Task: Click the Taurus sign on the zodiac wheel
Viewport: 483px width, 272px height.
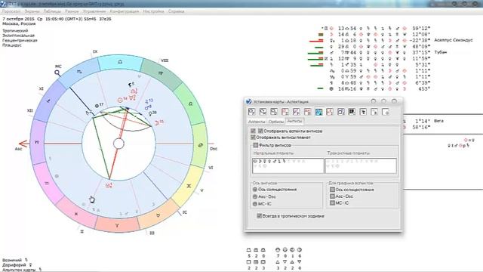Action: (x=158, y=215)
